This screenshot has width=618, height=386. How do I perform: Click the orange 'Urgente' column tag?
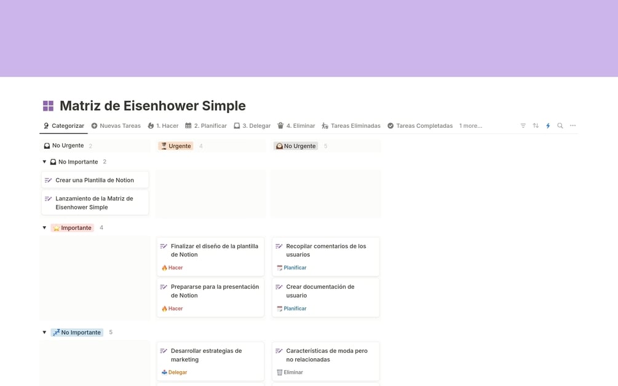click(176, 146)
